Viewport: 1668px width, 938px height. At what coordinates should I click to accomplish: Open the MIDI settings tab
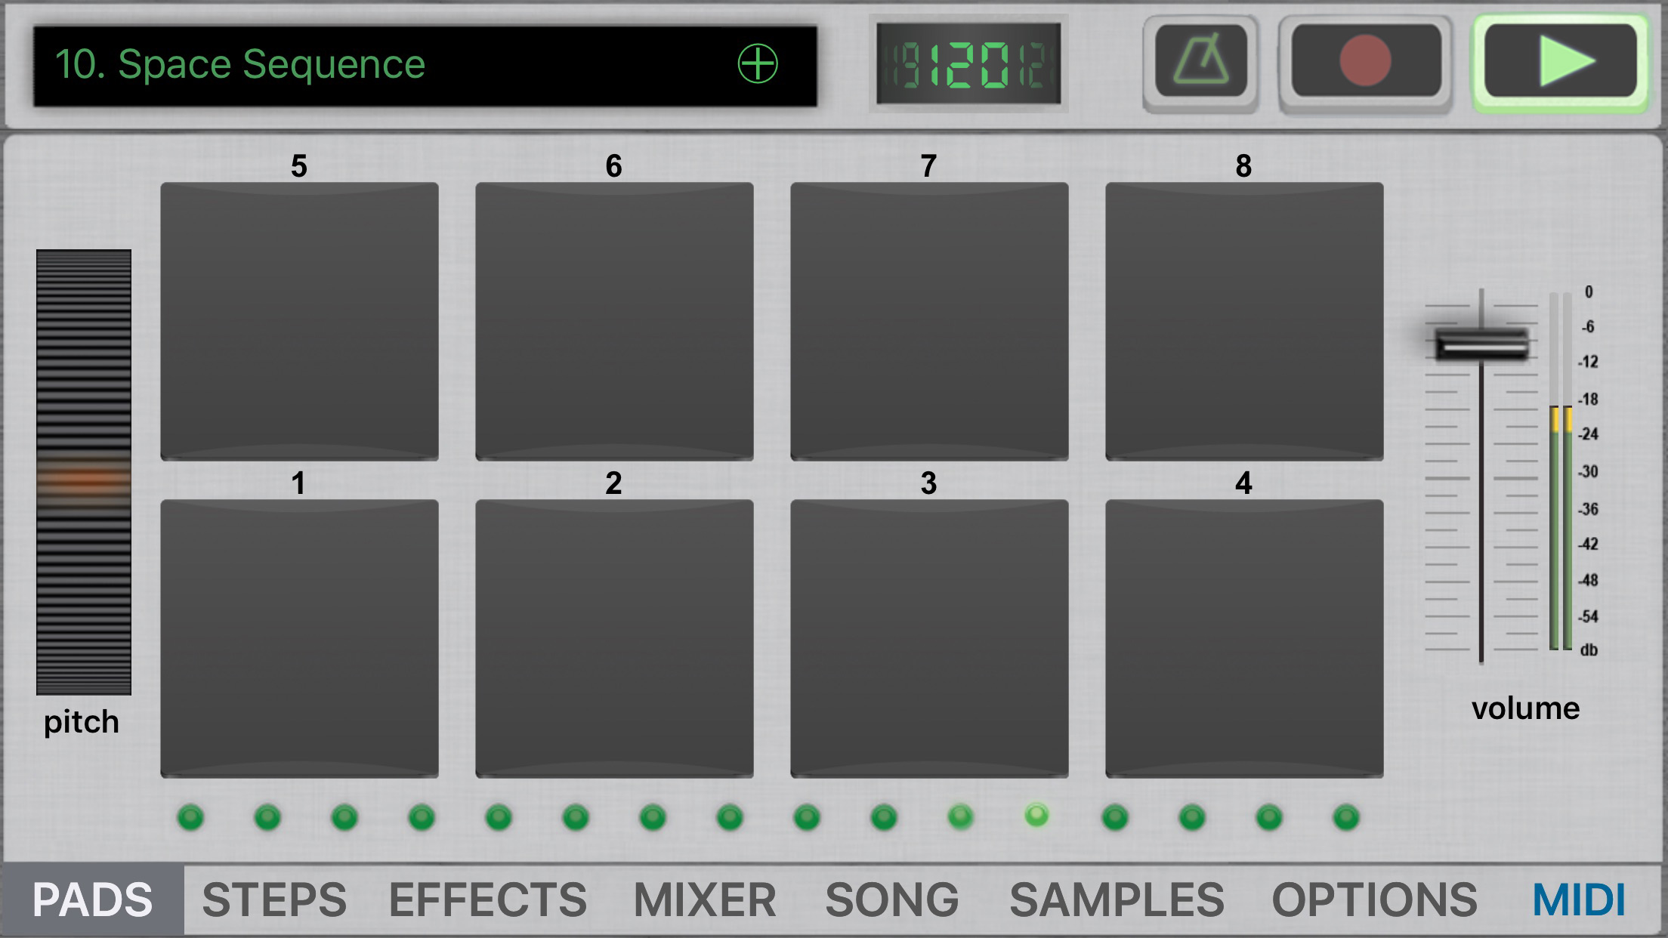tap(1578, 899)
